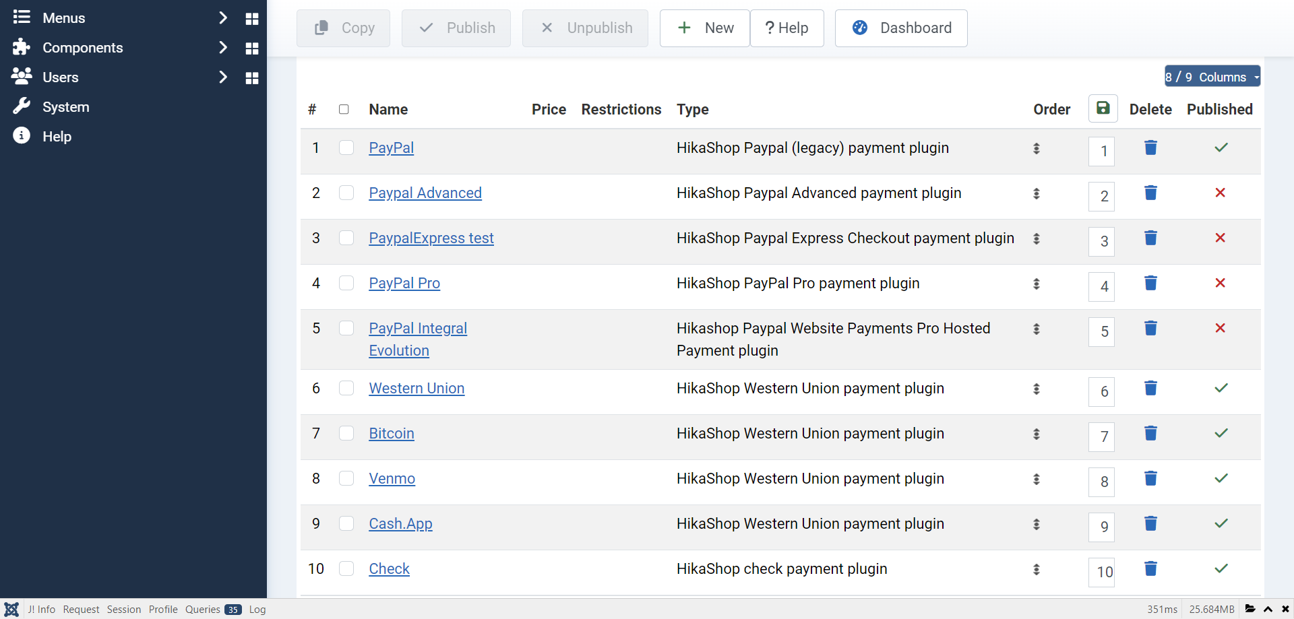1294x619 pixels.
Task: Click the folder icon in debug bar
Action: [x=1250, y=609]
